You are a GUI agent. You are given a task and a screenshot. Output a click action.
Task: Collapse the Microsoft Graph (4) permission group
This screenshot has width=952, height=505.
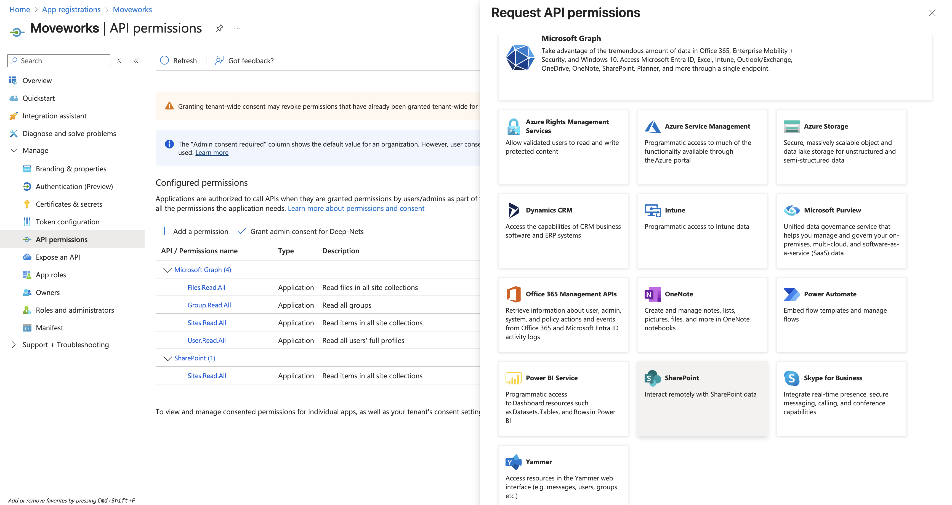[167, 270]
